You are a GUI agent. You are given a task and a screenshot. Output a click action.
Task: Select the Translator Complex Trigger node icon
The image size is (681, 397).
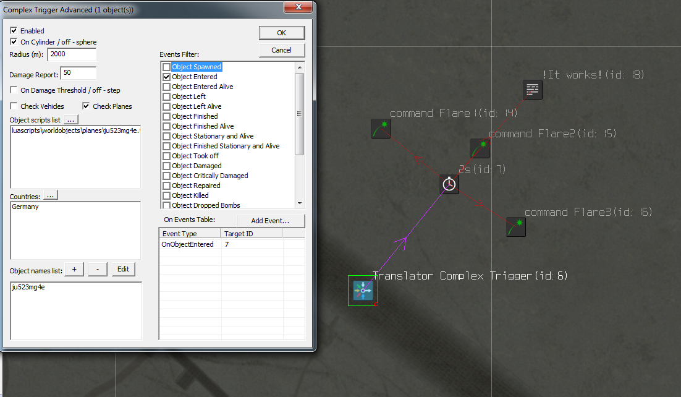point(363,291)
